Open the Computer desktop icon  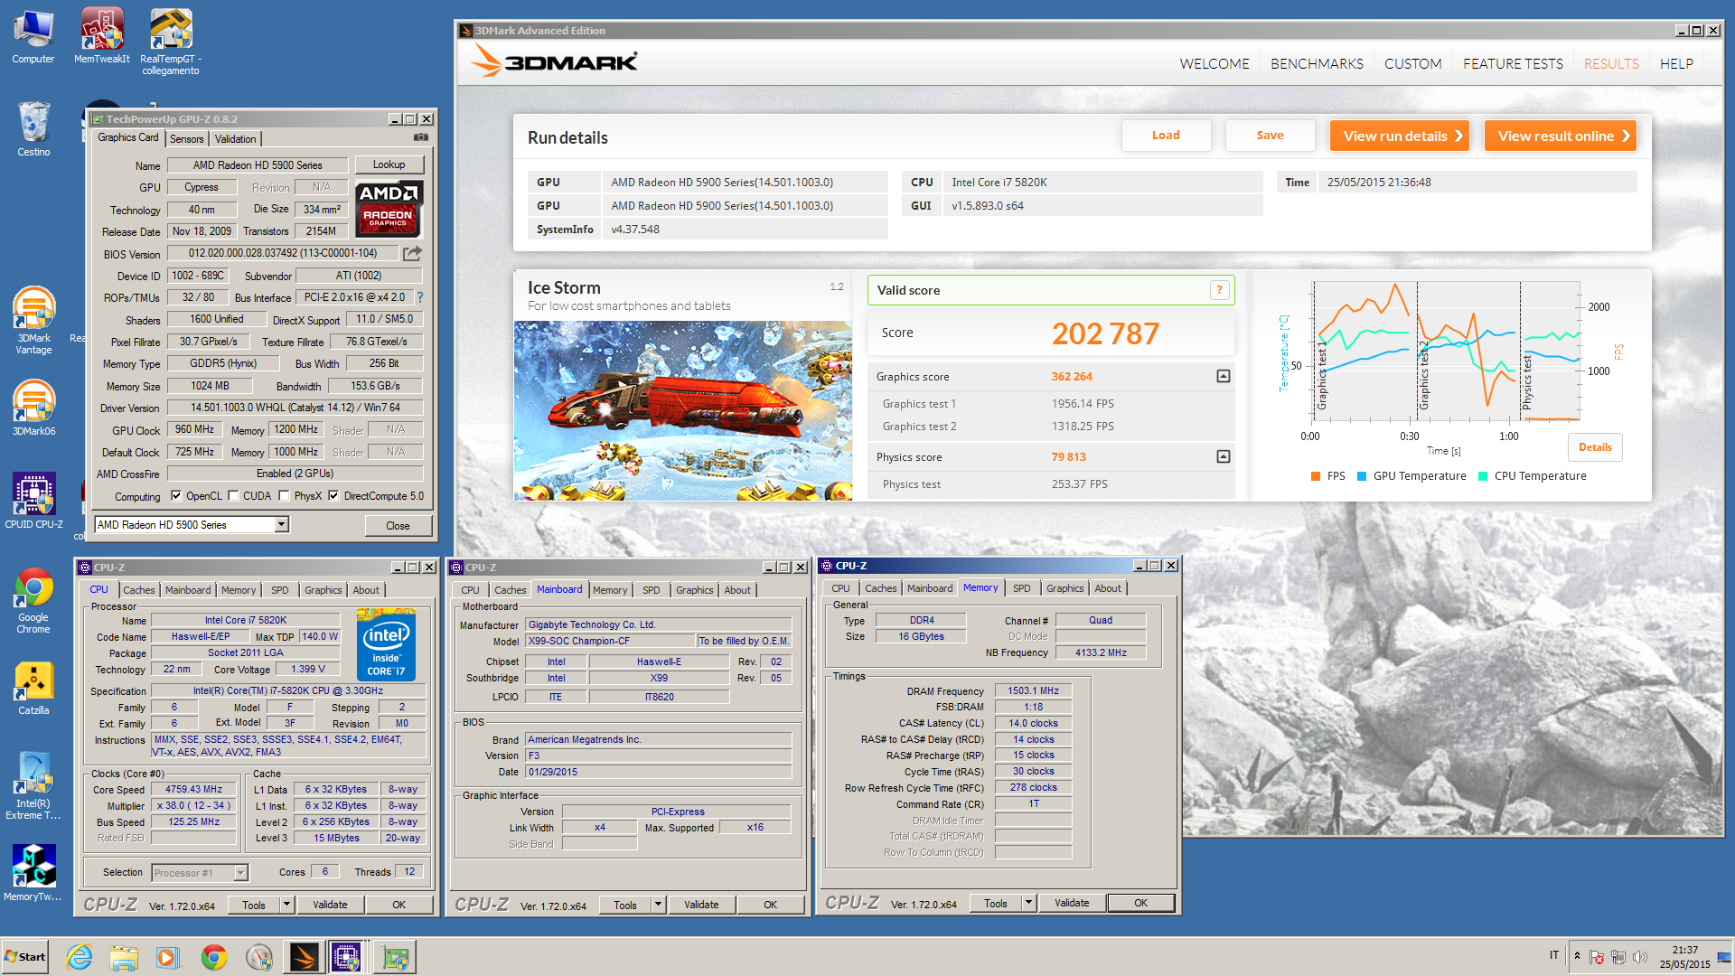click(x=33, y=36)
